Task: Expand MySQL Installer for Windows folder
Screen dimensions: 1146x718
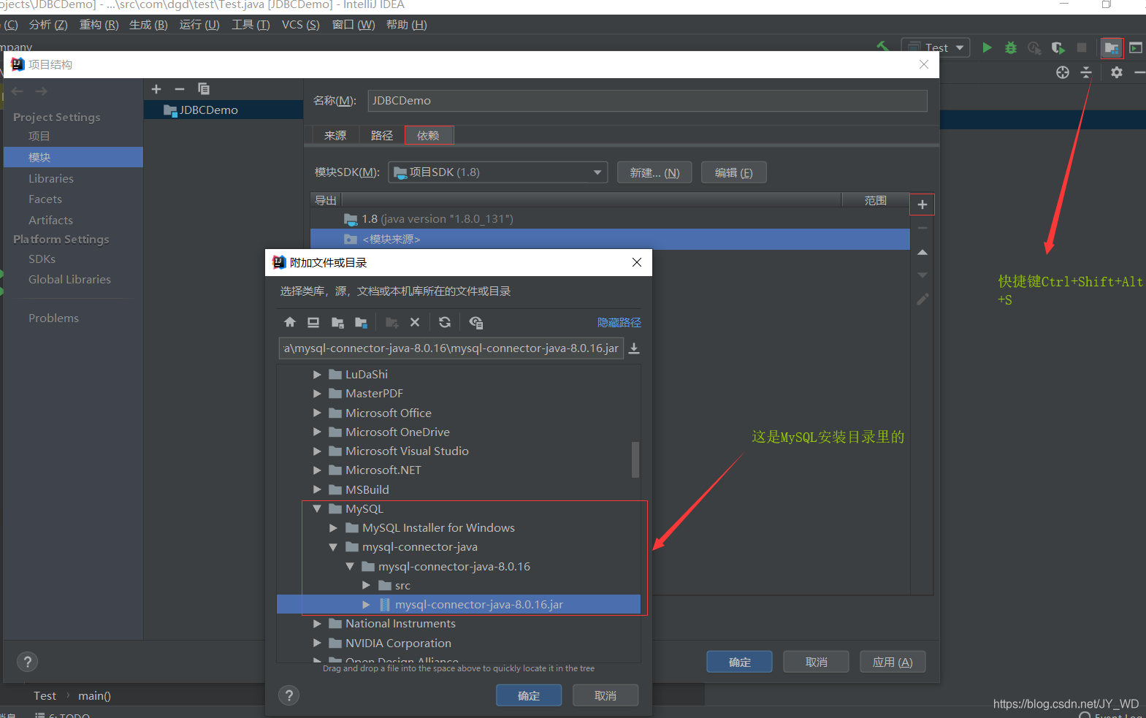Action: (x=333, y=527)
